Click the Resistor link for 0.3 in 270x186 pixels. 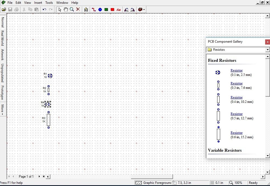pos(236,83)
